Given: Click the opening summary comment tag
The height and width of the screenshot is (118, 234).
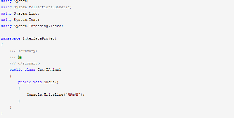Looking at the screenshot, I should coord(28,51).
